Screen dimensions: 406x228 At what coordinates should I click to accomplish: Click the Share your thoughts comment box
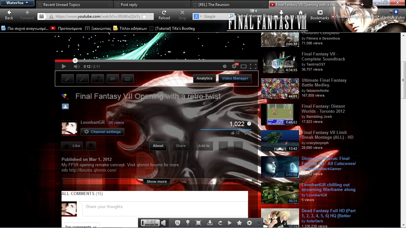point(165,209)
